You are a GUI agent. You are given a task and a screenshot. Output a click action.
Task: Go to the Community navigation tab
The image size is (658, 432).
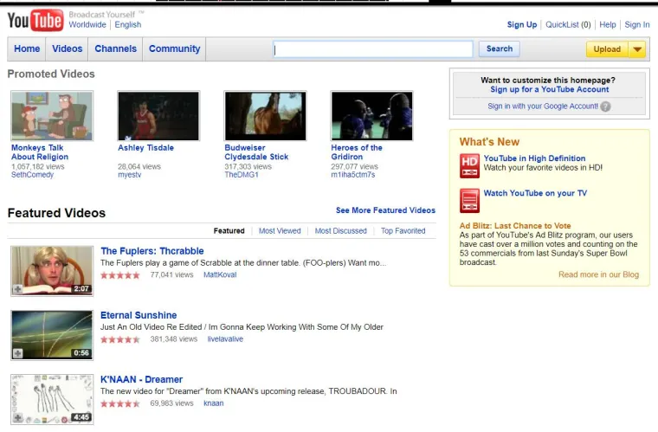click(x=174, y=49)
